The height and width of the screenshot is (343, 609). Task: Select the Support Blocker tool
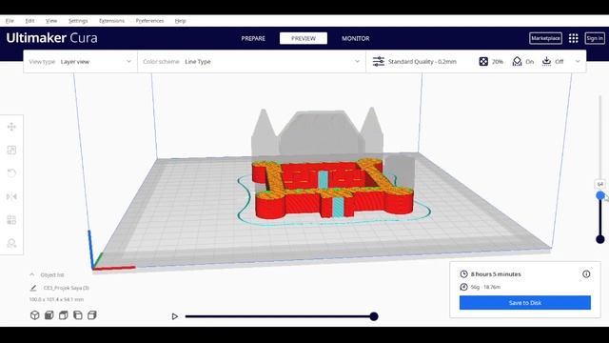pos(11,244)
